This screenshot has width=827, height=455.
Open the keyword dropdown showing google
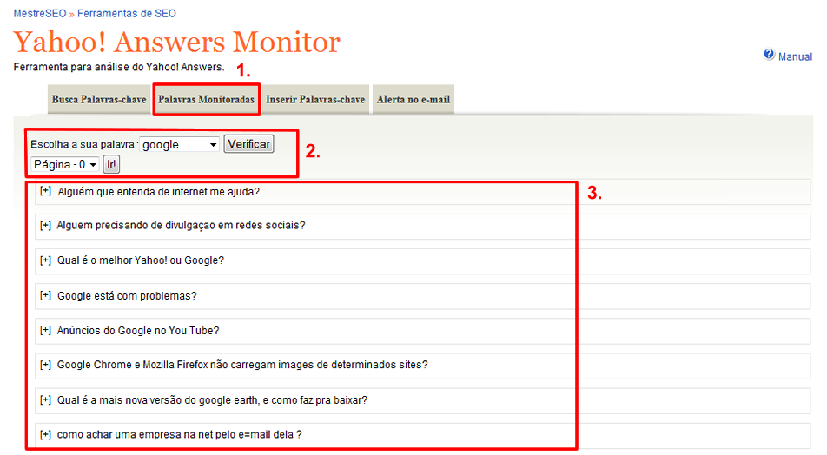point(179,145)
